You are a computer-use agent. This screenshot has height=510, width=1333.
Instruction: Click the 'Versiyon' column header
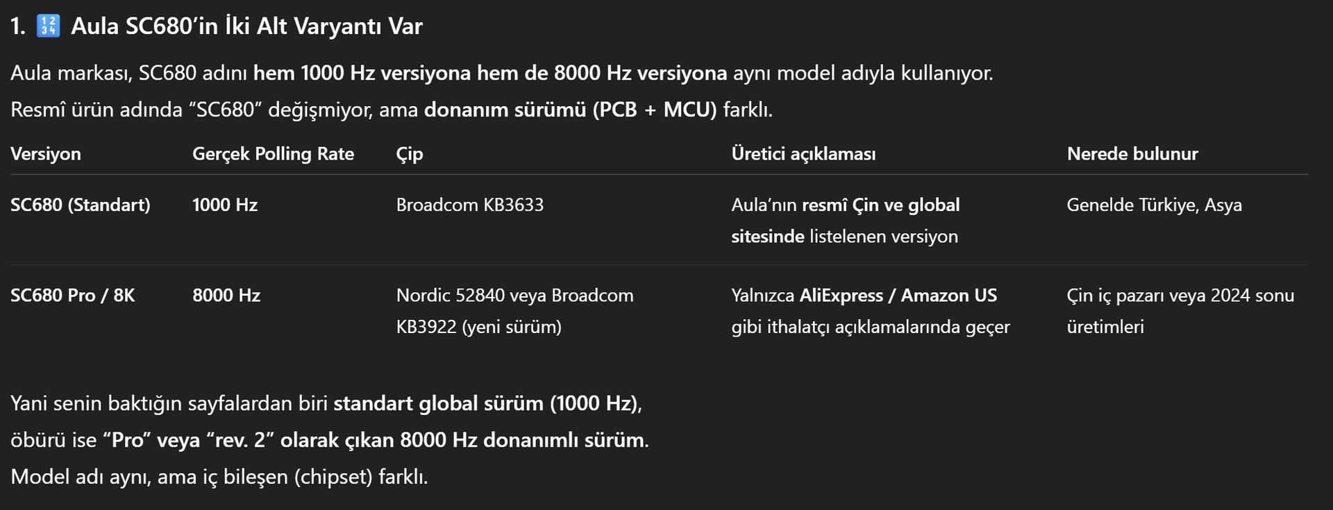(x=46, y=154)
